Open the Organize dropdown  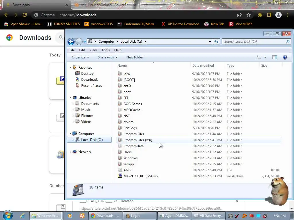click(80, 57)
